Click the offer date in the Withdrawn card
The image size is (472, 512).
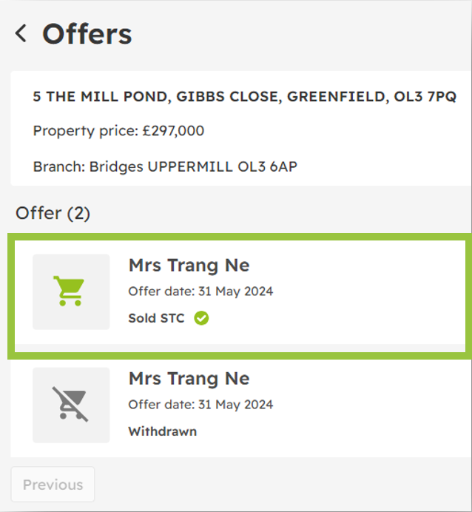pos(200,405)
